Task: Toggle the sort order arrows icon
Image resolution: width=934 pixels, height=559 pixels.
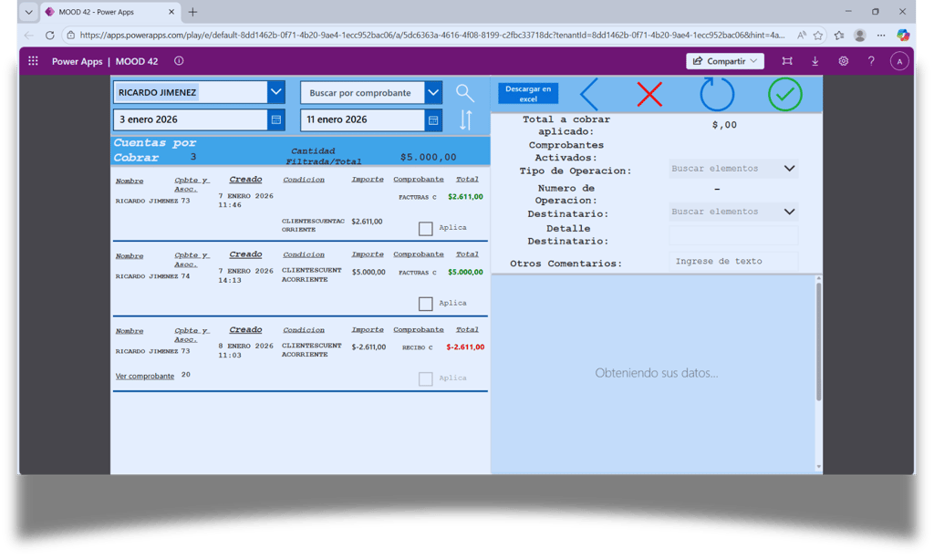Action: 466,120
